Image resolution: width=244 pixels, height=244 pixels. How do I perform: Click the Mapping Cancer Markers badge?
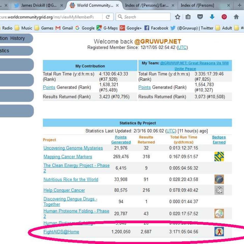click(x=219, y=156)
